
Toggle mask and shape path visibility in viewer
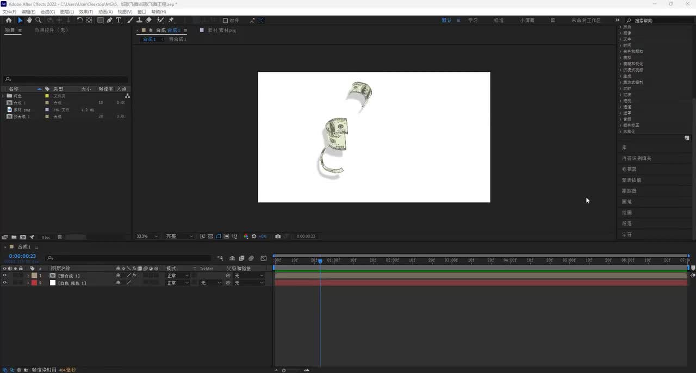pos(219,237)
